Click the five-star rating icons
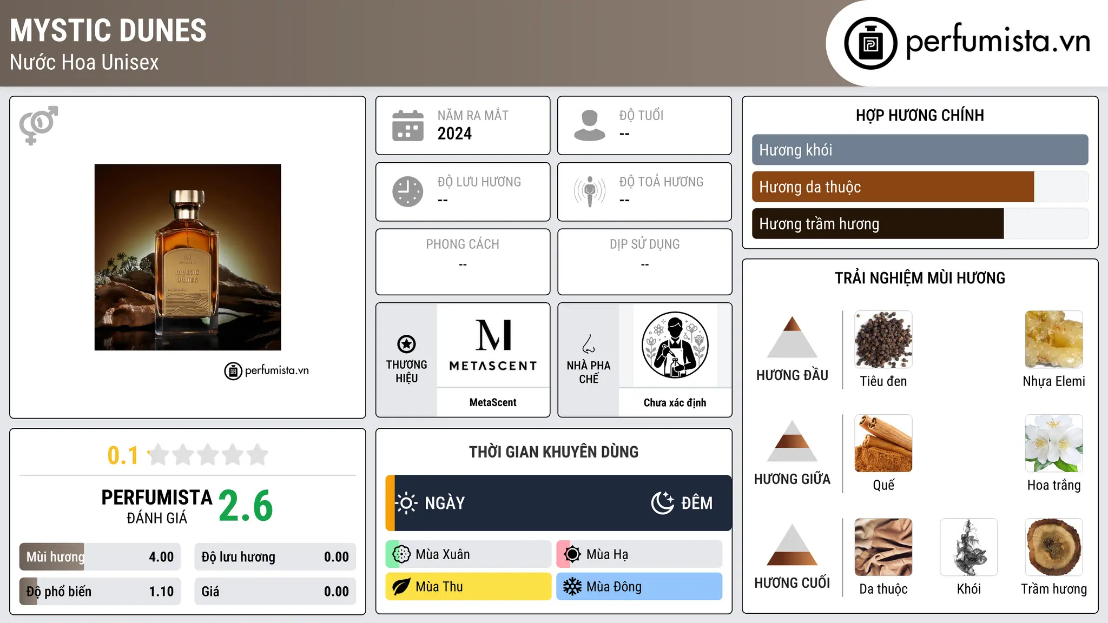The width and height of the screenshot is (1108, 623). coord(208,455)
